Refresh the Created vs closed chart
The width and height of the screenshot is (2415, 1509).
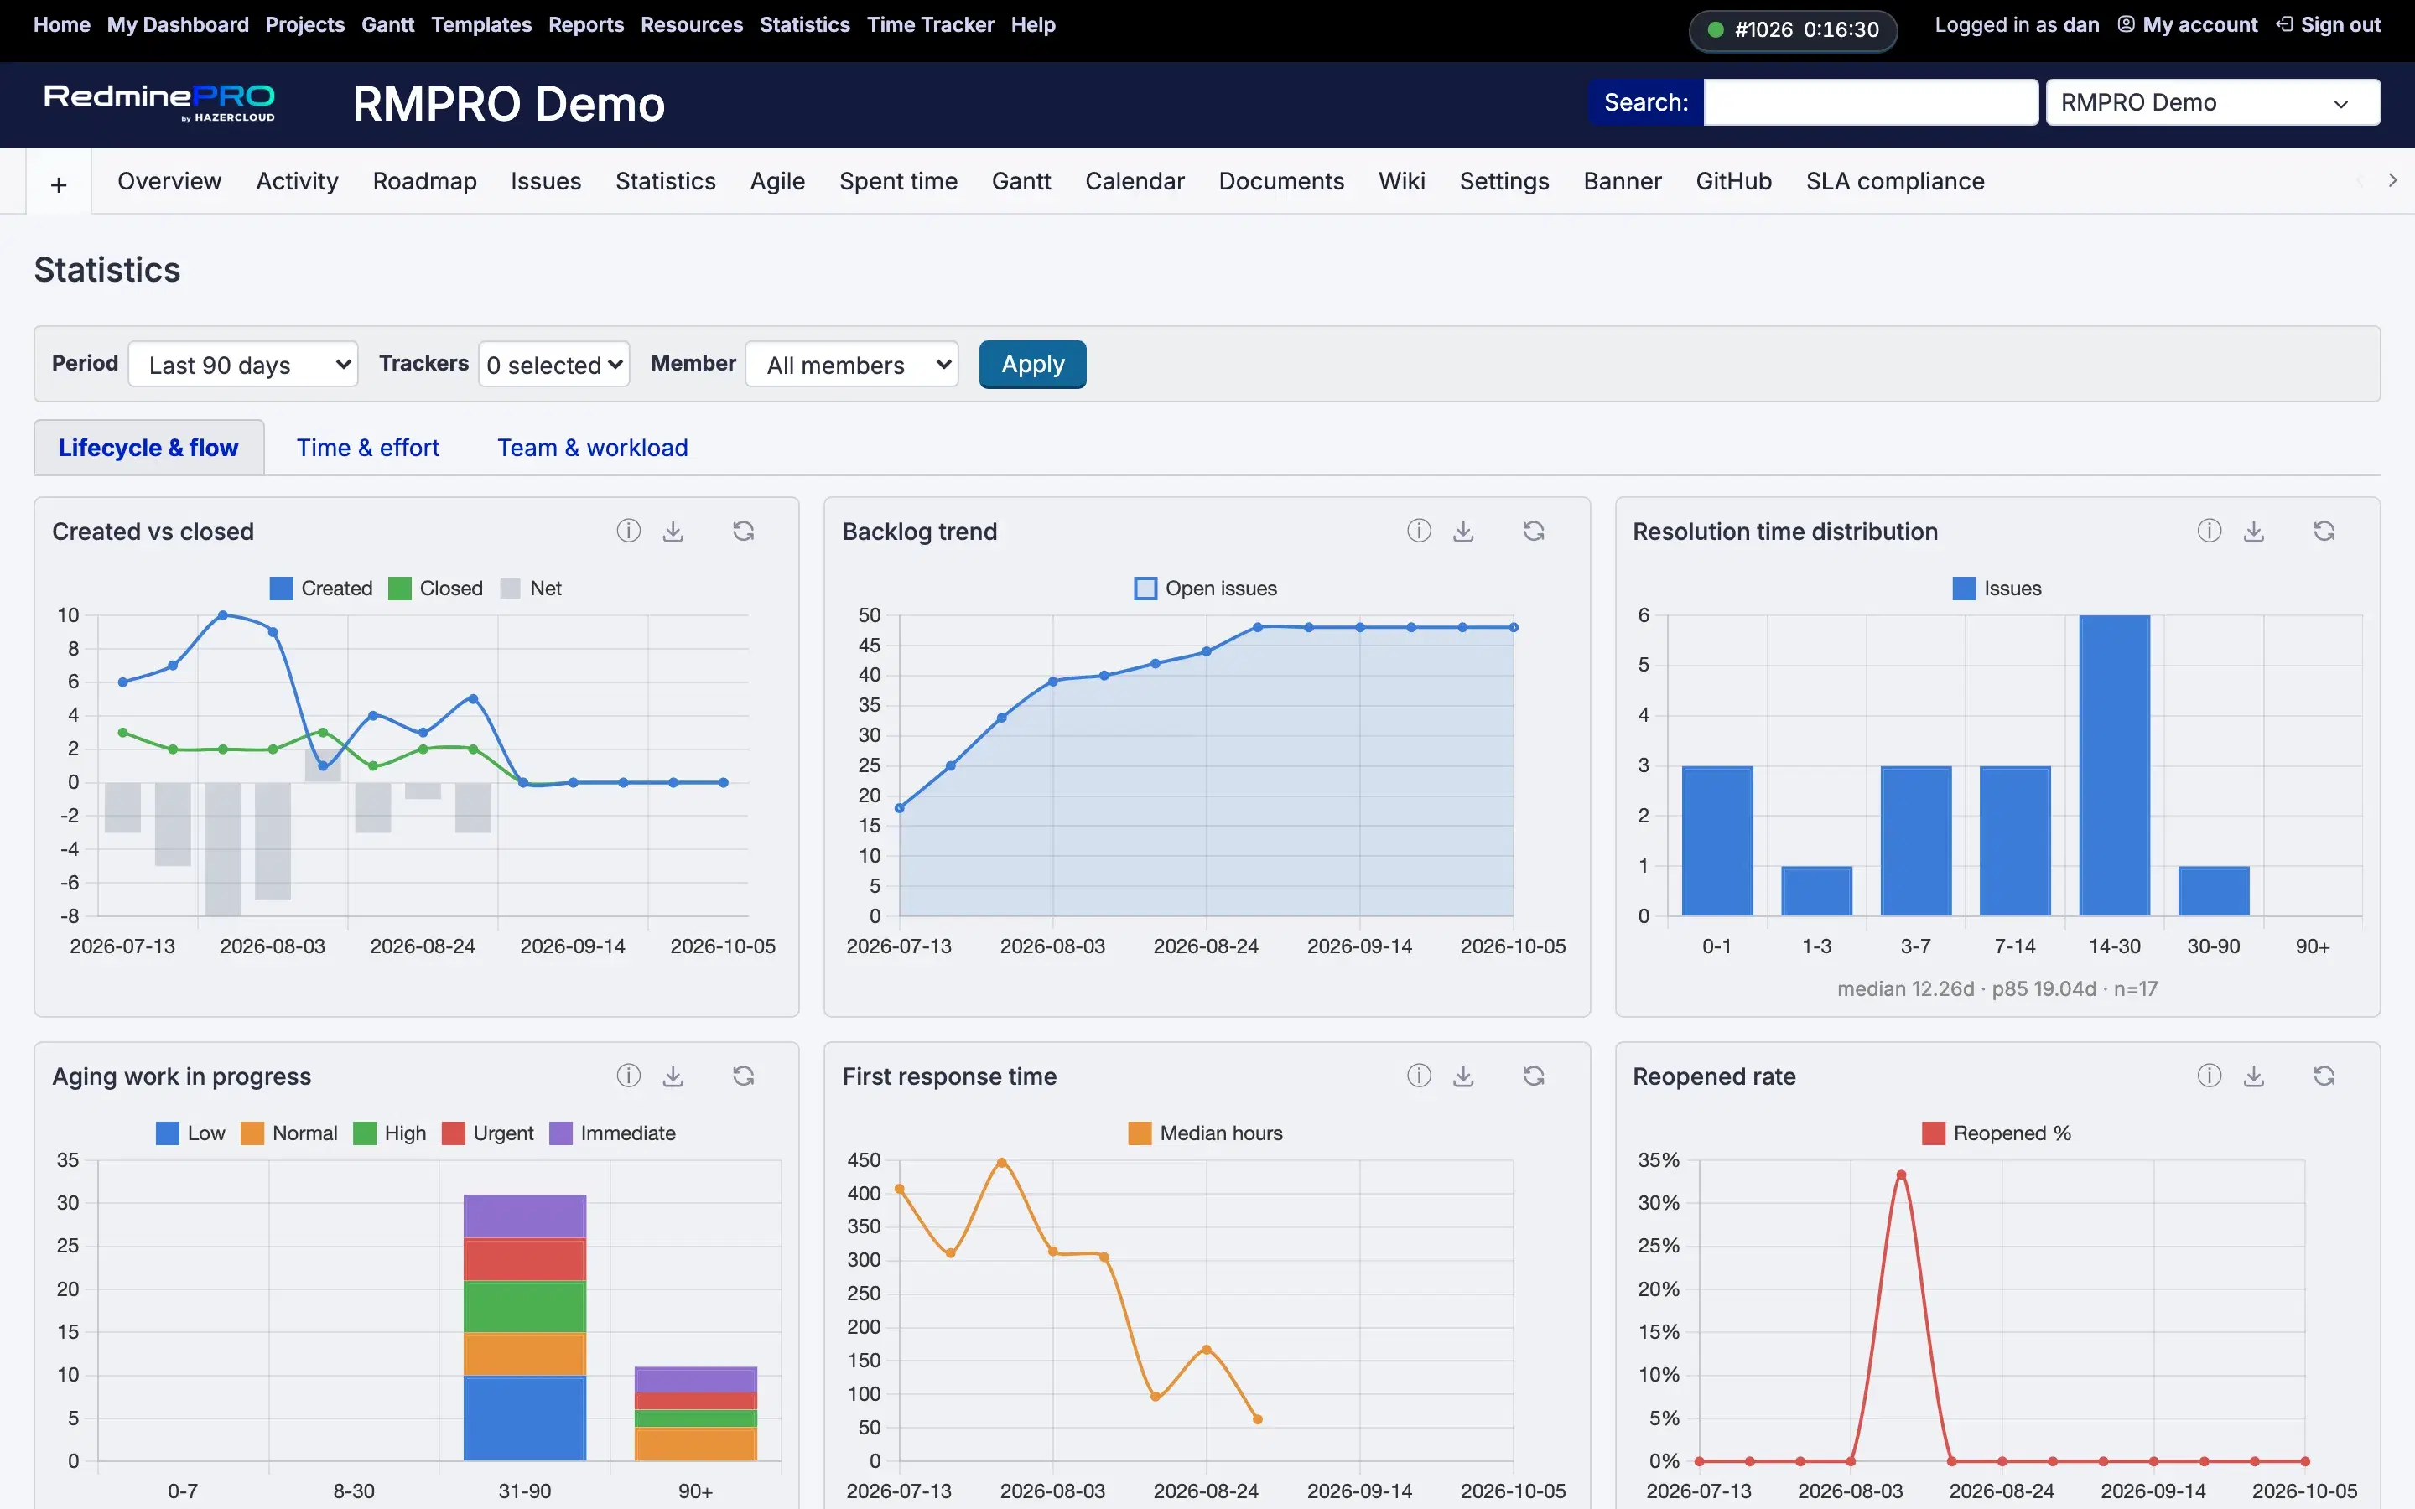point(744,531)
